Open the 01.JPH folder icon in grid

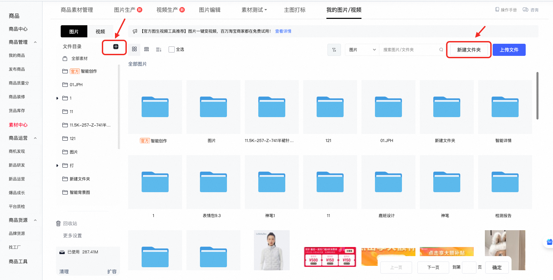pos(388,107)
